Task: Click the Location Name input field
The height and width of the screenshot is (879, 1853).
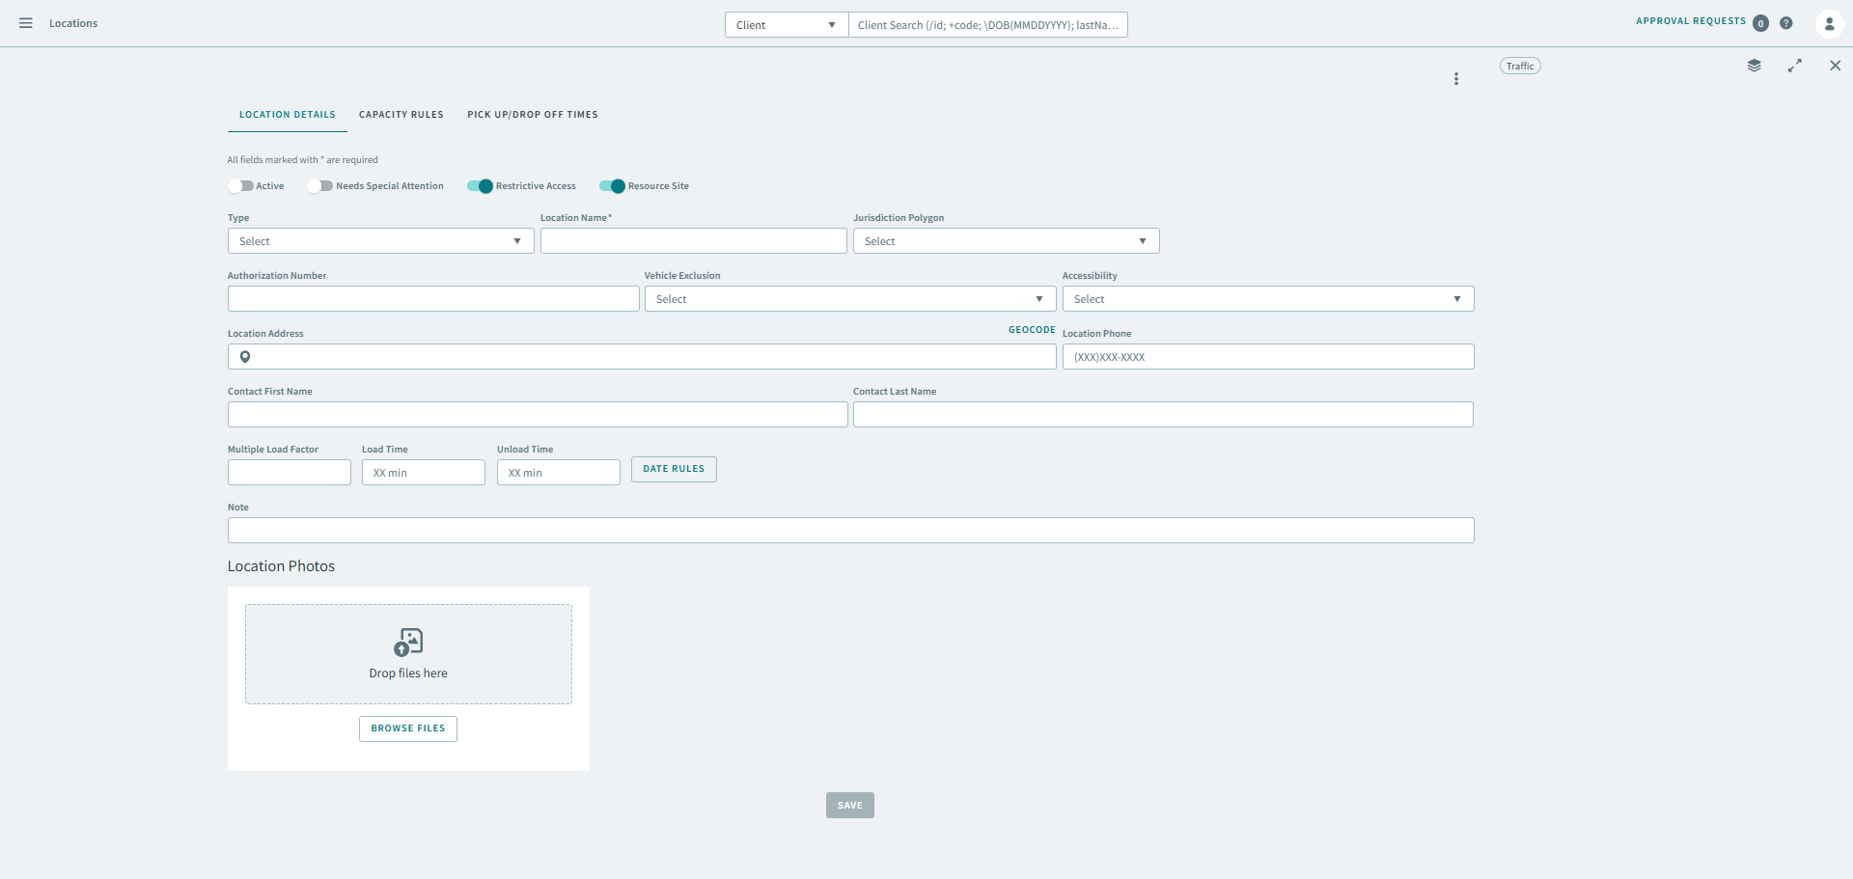Action: click(693, 241)
